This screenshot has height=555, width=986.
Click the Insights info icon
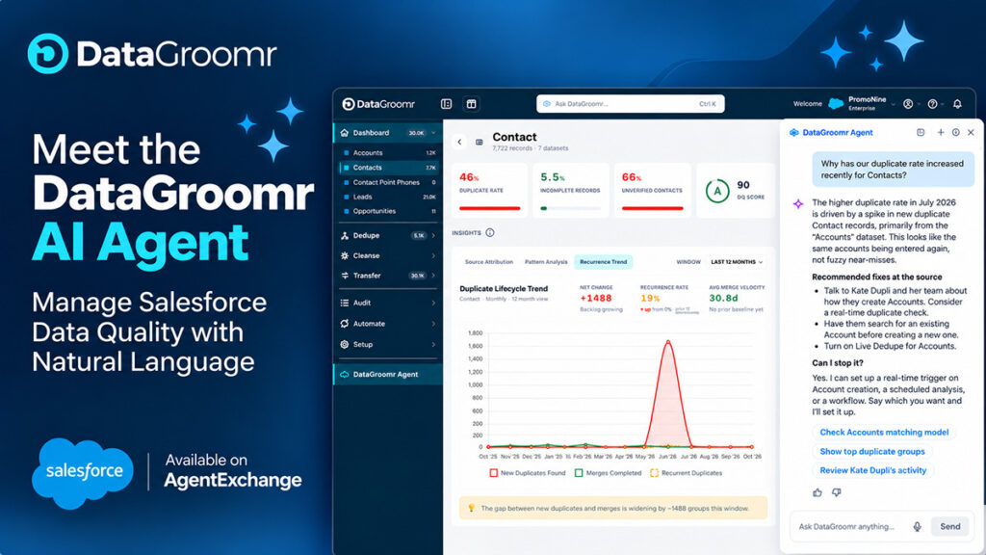(x=490, y=233)
